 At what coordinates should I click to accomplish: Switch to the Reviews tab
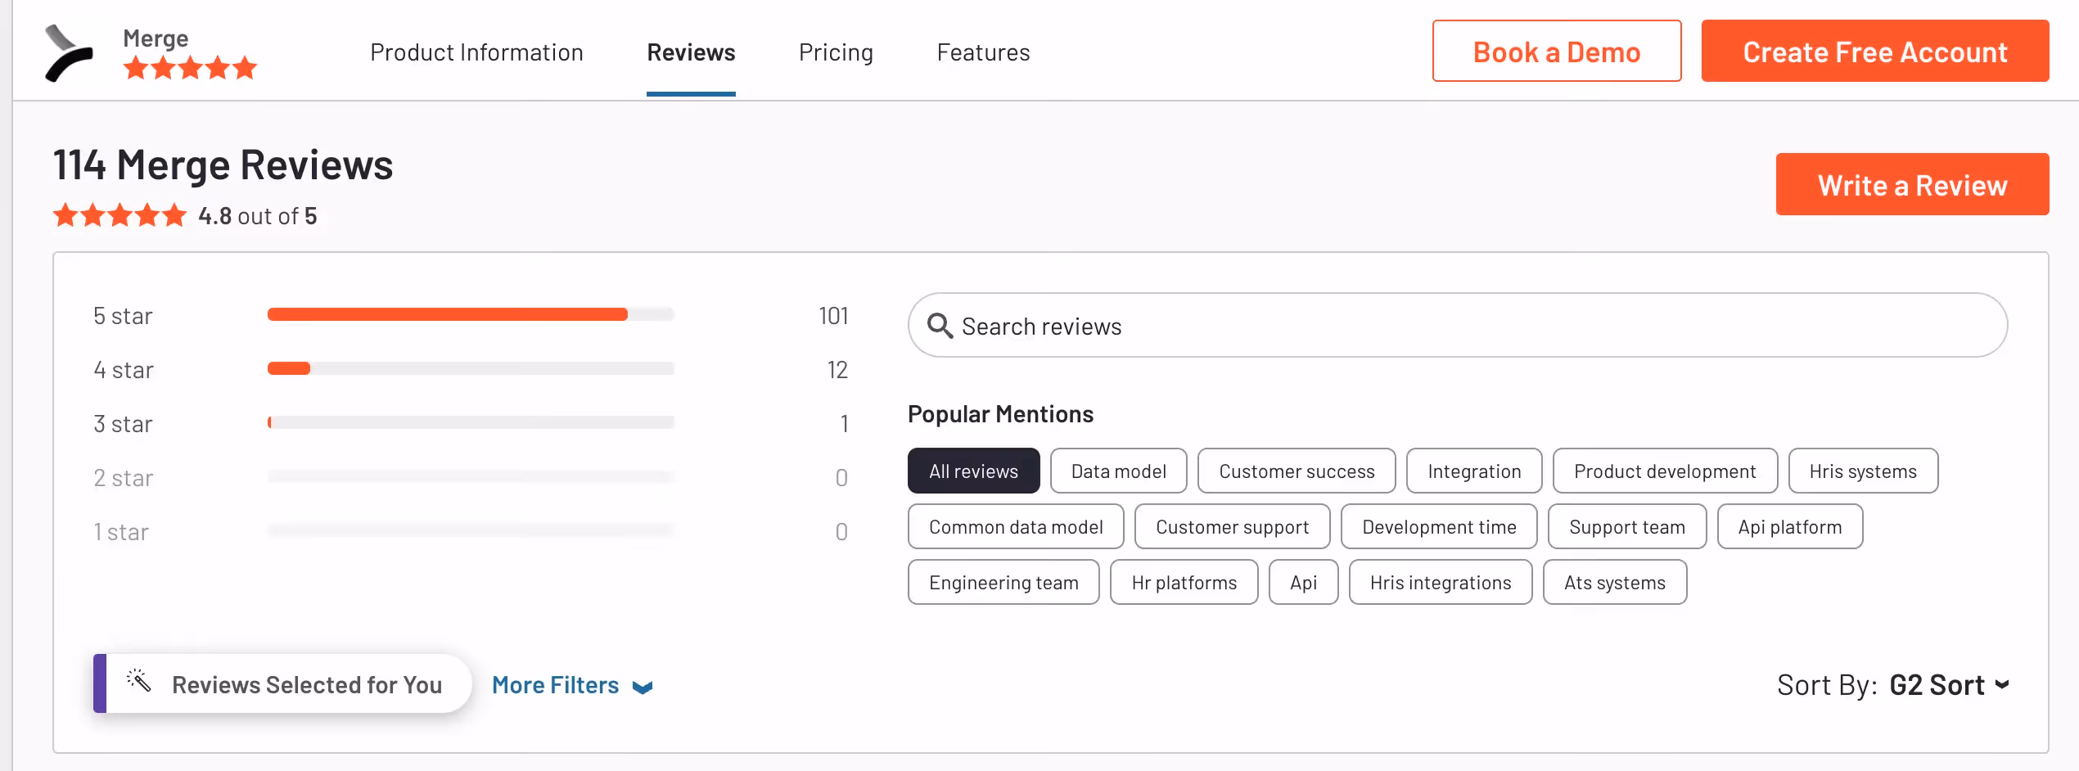tap(691, 52)
